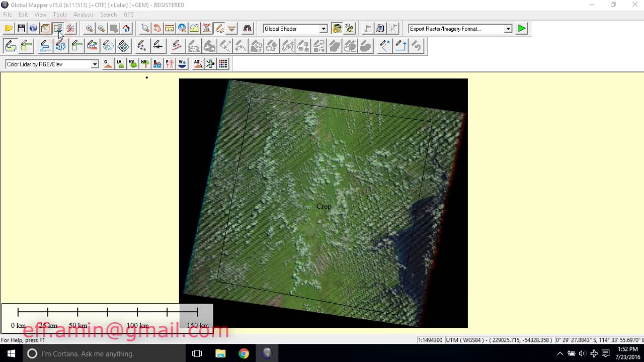The width and height of the screenshot is (644, 362).
Task: Toggle hill shading icon
Action: point(337,29)
